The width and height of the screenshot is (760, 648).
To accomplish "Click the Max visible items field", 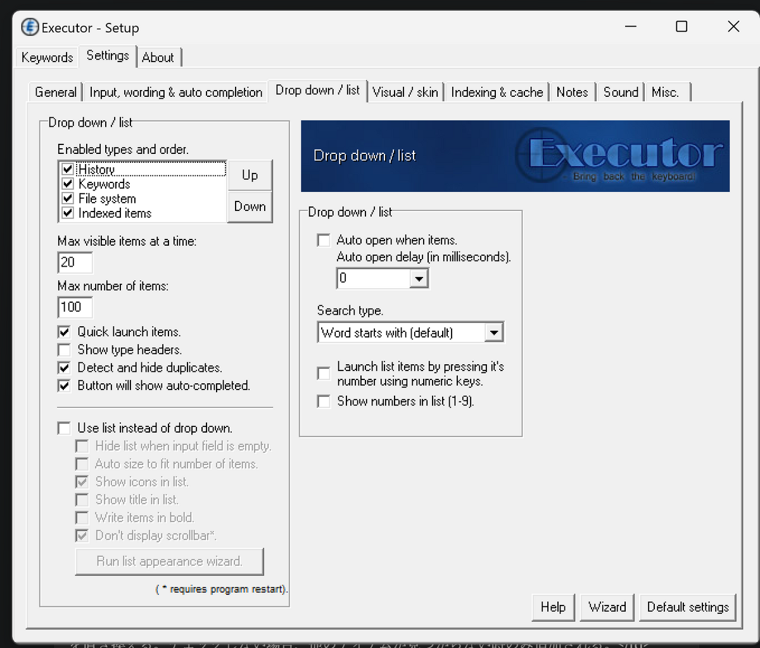I will tap(75, 262).
